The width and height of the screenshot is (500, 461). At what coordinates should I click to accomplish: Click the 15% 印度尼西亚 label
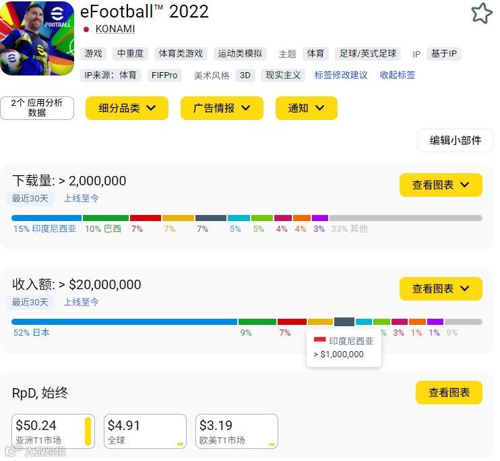coord(45,229)
